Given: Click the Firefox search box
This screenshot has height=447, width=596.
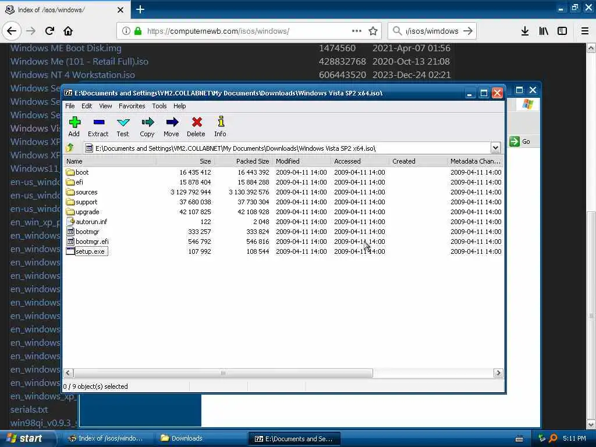Looking at the screenshot, I should coord(431,31).
